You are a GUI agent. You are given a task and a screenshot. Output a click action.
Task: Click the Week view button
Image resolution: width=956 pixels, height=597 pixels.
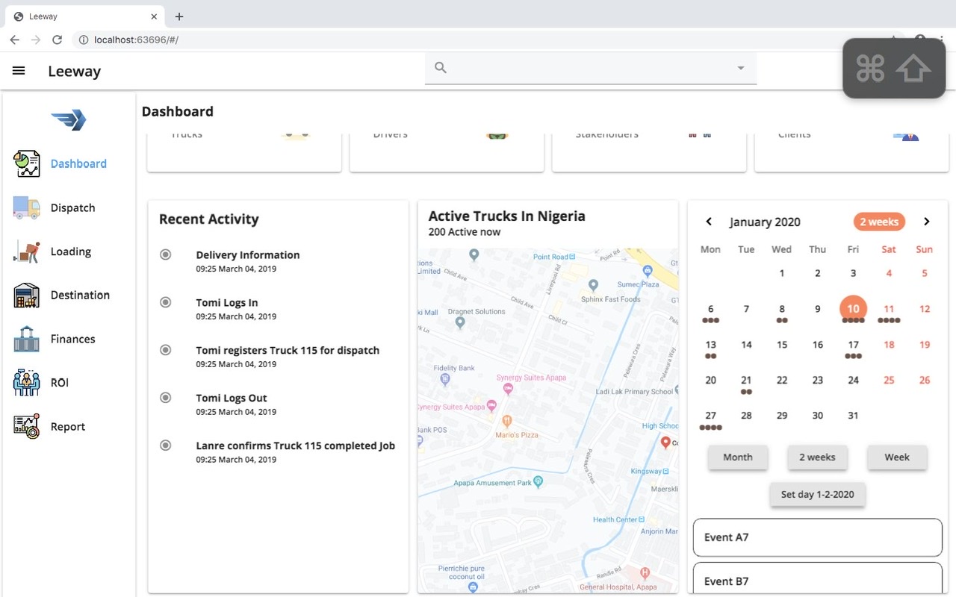click(897, 457)
